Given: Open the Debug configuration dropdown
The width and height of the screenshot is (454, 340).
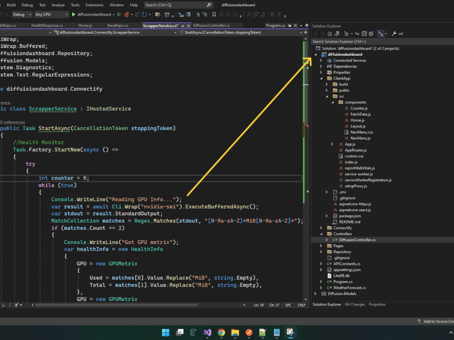Looking at the screenshot, I should pos(21,15).
